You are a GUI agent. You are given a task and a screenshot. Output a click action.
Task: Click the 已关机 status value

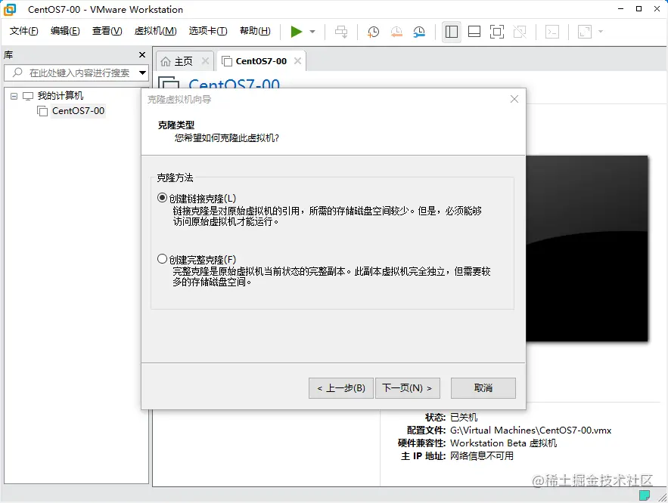pos(464,418)
